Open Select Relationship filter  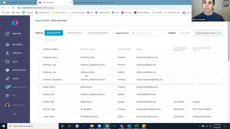point(98,33)
